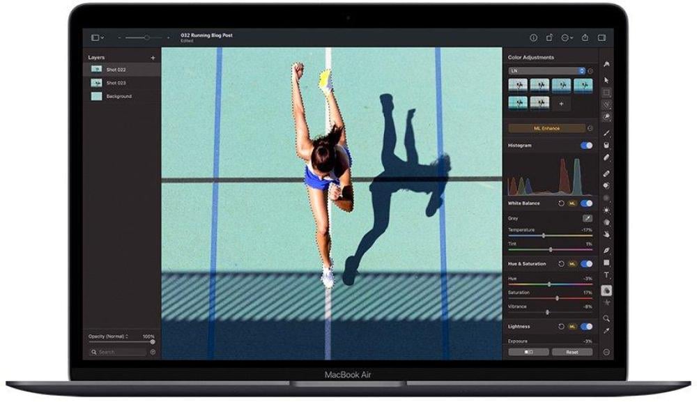
Task: Click the ML Enhance button
Action: (x=546, y=128)
